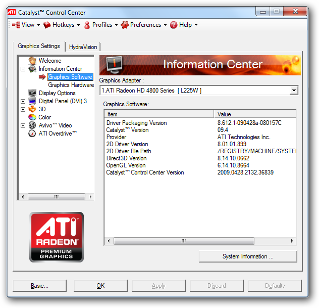319x308 pixels.
Task: Click the orange 3D cube icon
Action: tap(32, 109)
